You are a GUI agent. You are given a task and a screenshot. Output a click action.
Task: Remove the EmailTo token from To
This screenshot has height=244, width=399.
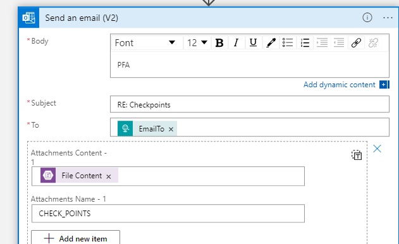point(171,129)
